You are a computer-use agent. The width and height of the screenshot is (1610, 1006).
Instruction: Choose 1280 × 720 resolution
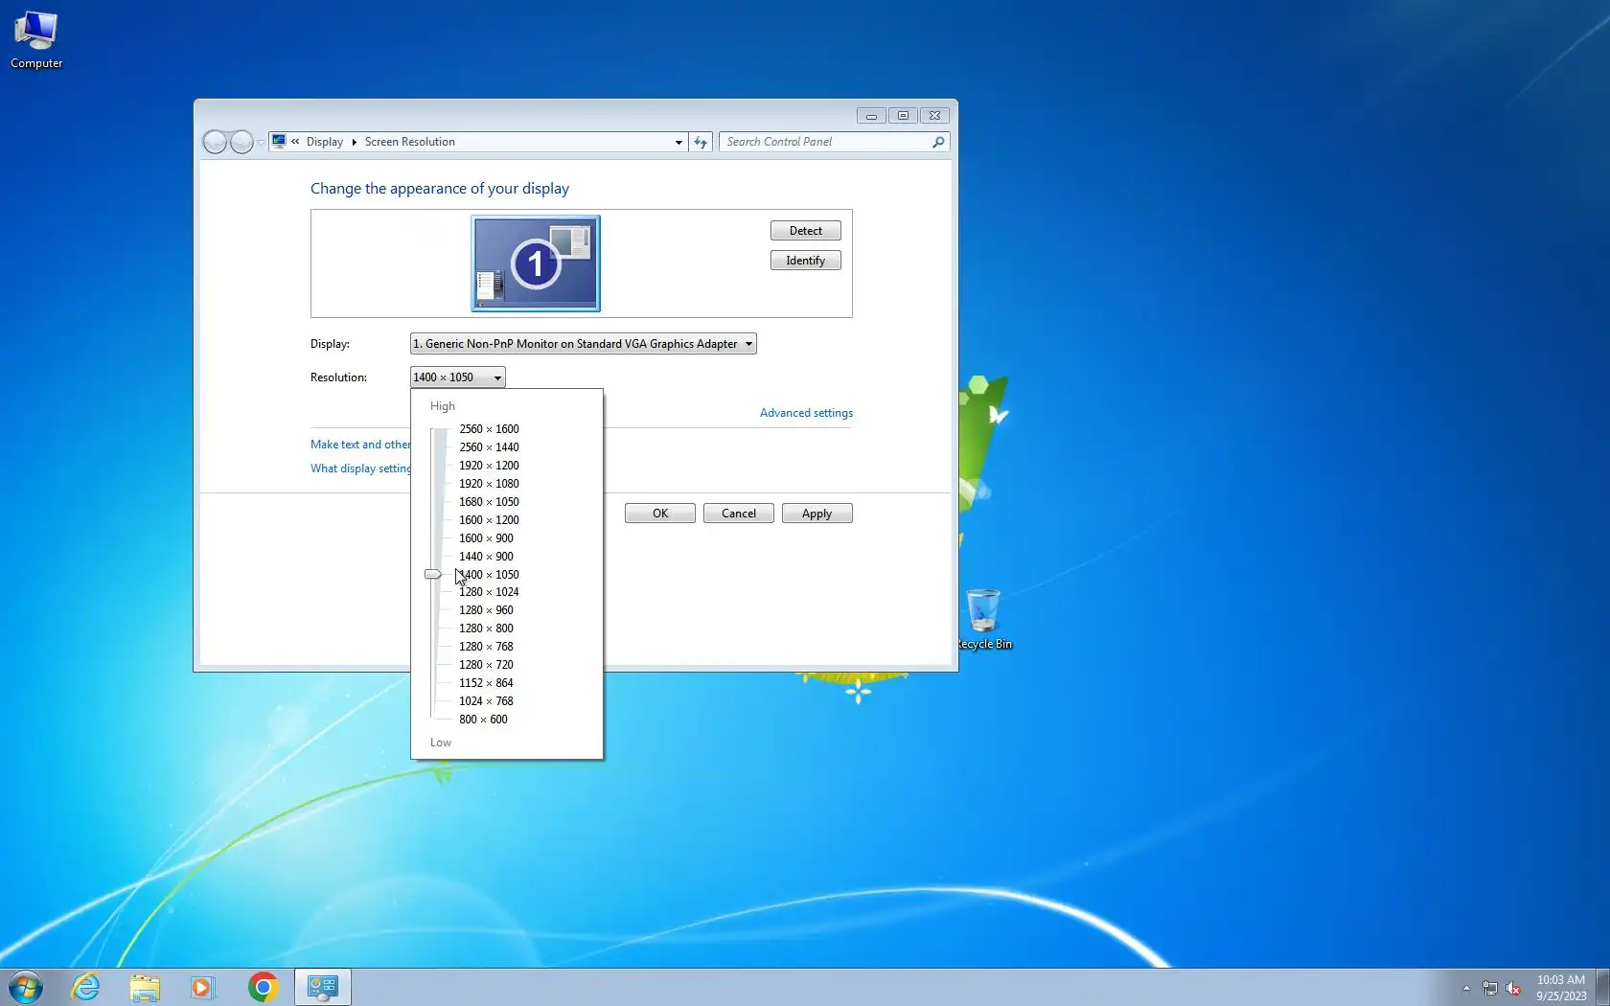click(x=486, y=665)
